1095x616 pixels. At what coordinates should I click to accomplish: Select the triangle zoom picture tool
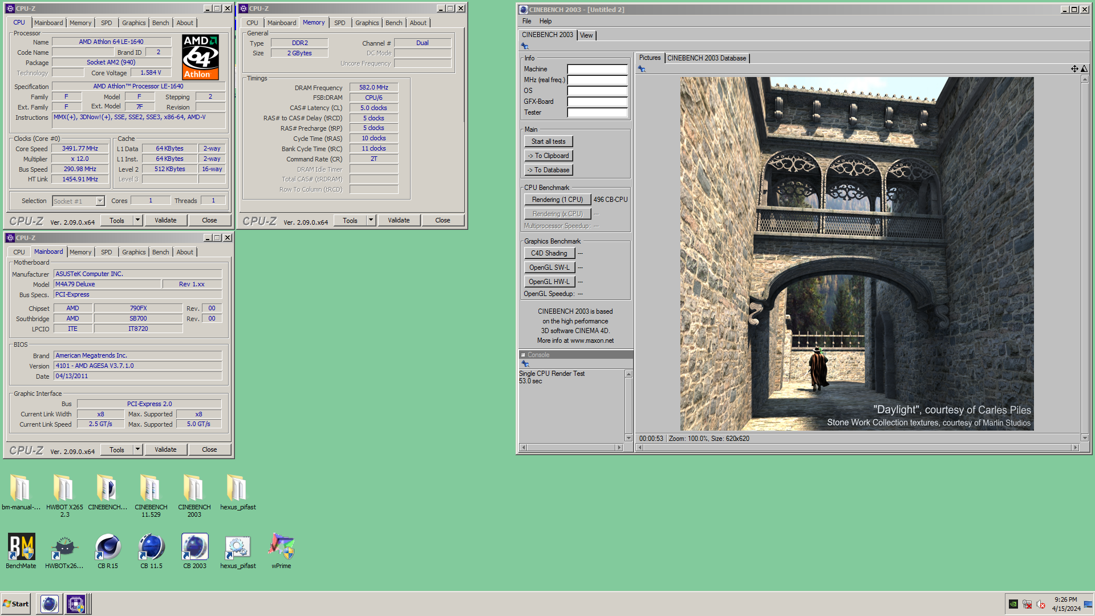pos(1084,69)
